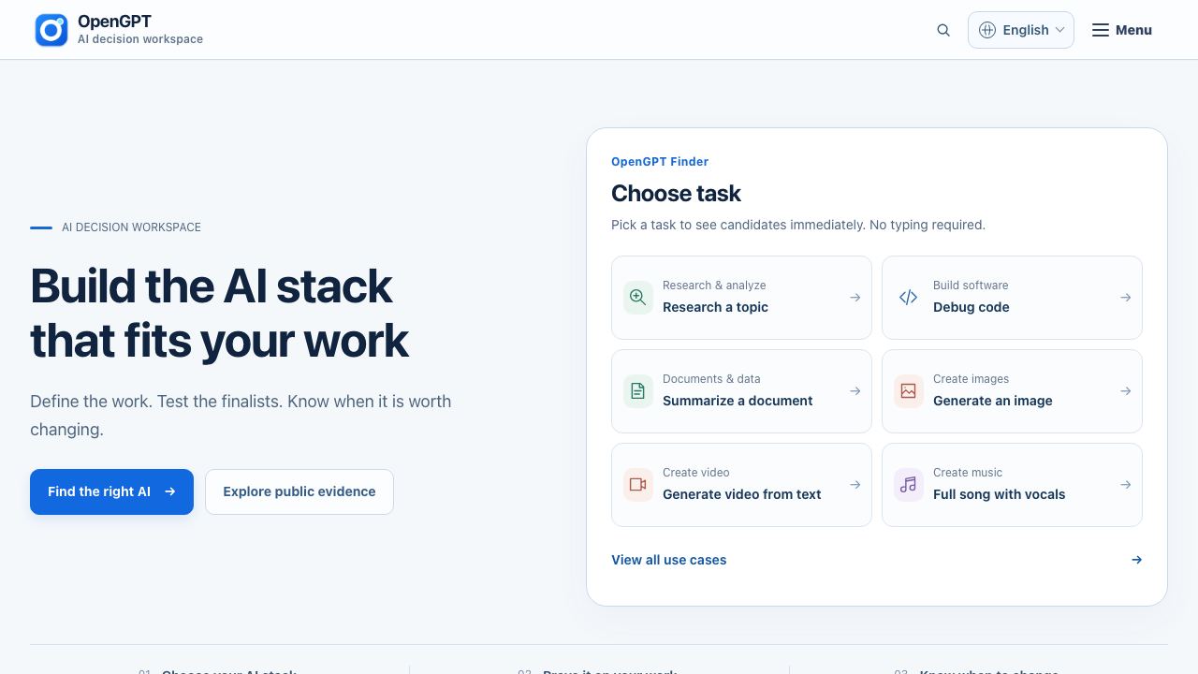Select the Debug code task title
The image size is (1198, 674).
[971, 307]
